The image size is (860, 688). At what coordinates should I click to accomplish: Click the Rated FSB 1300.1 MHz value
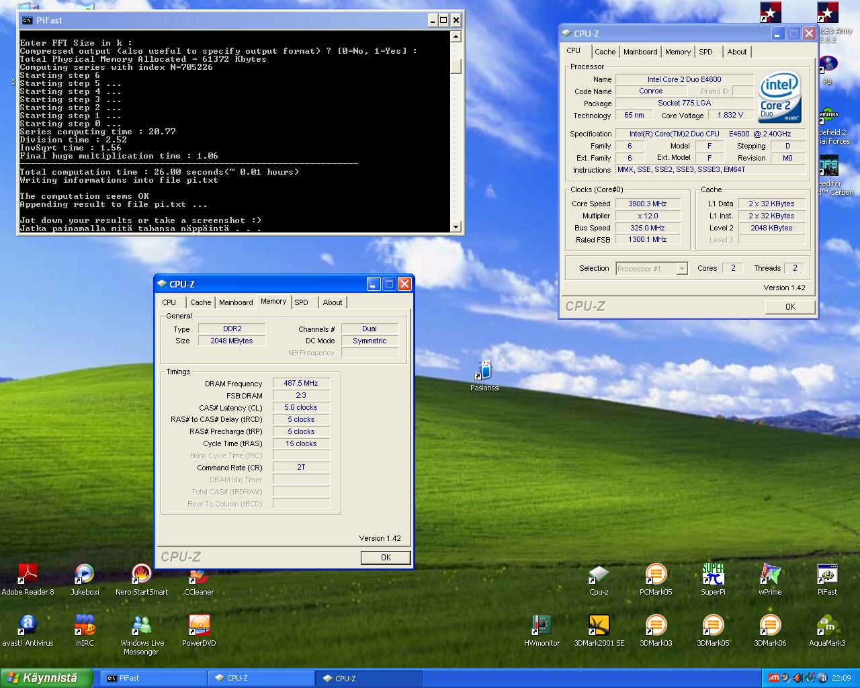coord(648,239)
